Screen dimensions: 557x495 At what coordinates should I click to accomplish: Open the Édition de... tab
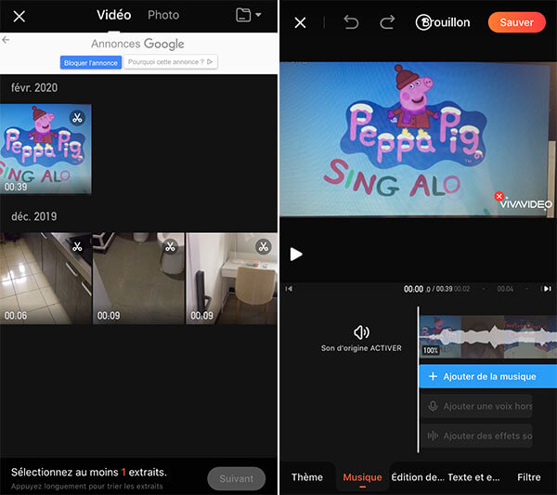[418, 476]
